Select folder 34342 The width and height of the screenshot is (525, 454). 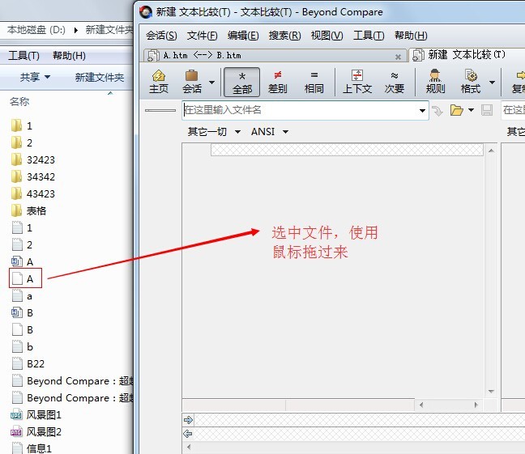tap(32, 176)
